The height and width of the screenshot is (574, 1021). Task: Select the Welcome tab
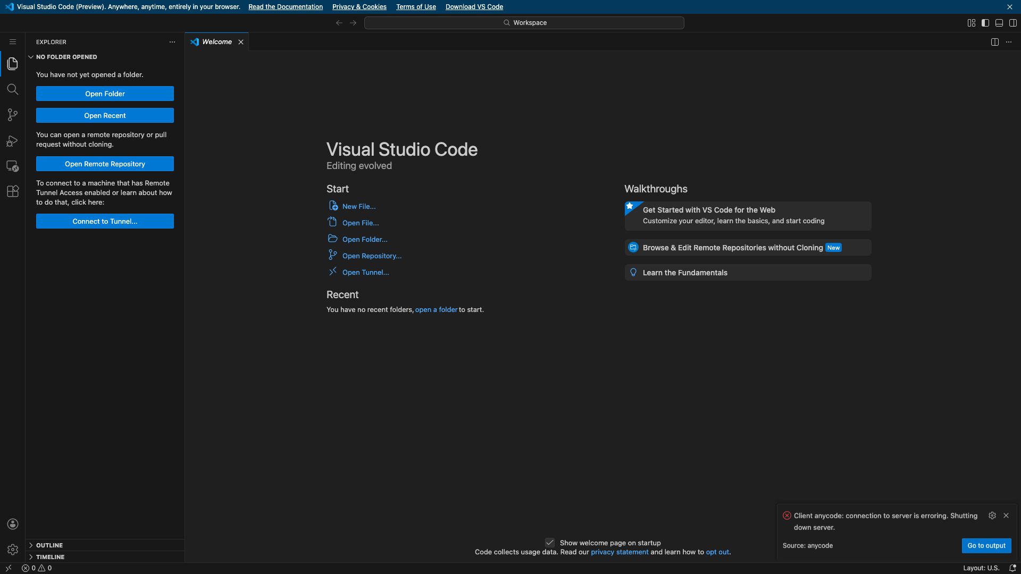click(217, 41)
